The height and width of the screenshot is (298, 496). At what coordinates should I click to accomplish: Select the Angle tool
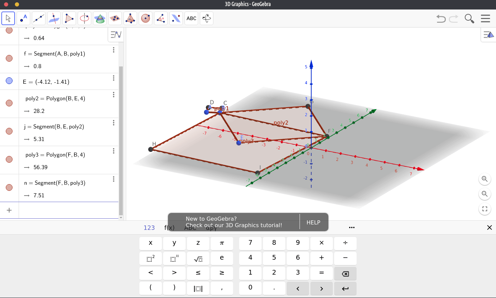[x=161, y=18]
